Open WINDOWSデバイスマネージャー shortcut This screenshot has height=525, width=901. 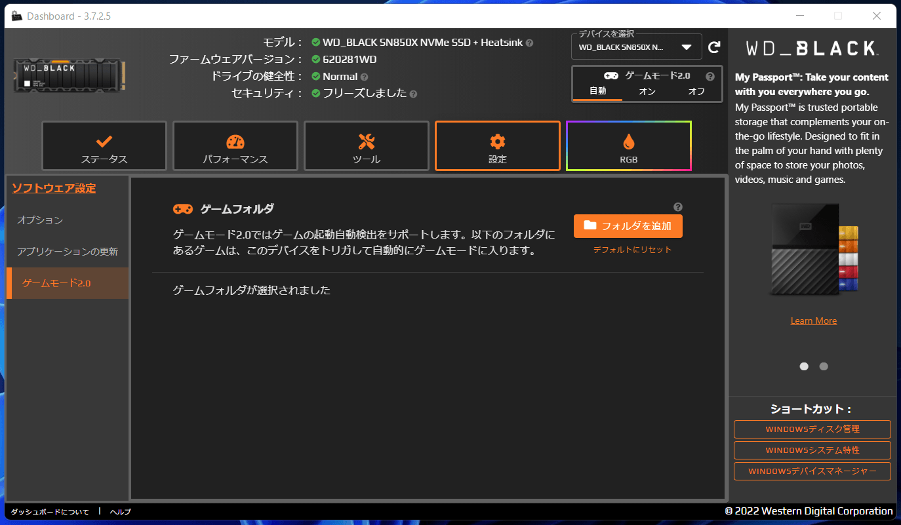[812, 471]
